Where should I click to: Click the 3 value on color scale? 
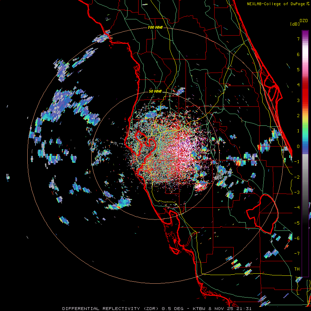[x=298, y=100]
